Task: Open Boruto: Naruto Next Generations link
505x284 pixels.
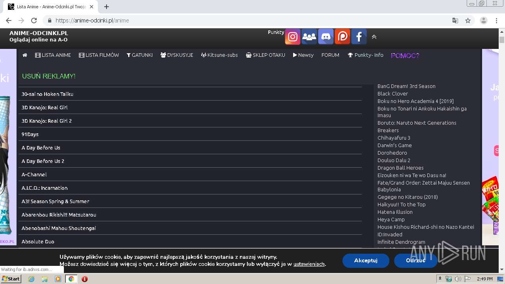Action: tap(417, 123)
